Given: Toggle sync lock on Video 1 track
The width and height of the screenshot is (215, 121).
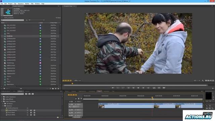Looking at the screenshot, I should [x=72, y=105].
